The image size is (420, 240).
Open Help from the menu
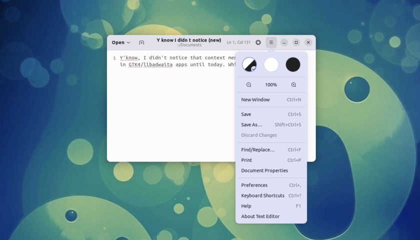pyautogui.click(x=271, y=206)
